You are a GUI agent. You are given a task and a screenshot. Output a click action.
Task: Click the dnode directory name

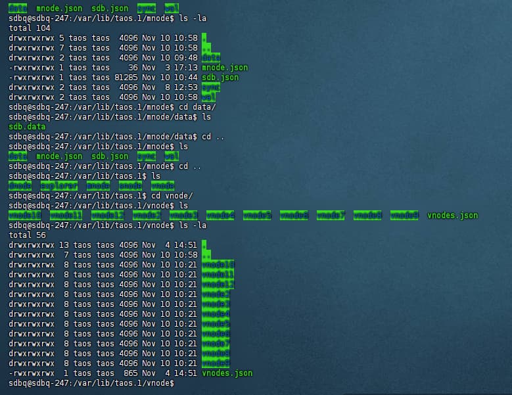tap(20, 186)
